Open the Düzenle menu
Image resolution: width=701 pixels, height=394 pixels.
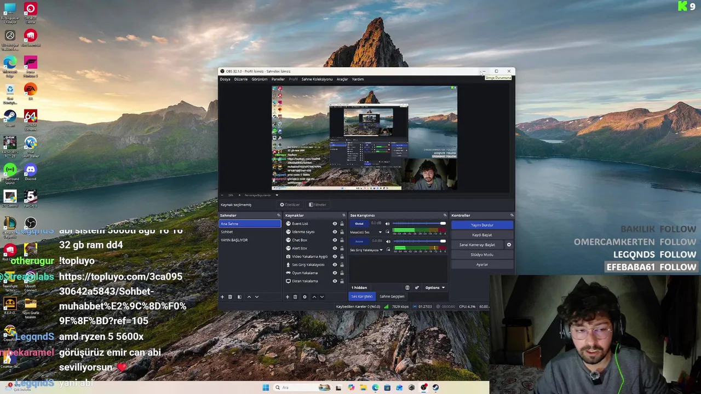(x=241, y=79)
